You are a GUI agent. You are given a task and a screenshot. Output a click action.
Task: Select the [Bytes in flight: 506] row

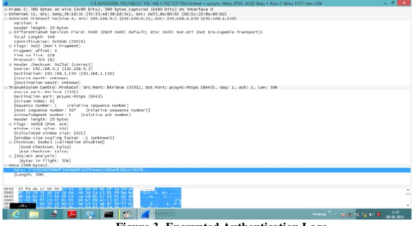pyautogui.click(x=45, y=161)
